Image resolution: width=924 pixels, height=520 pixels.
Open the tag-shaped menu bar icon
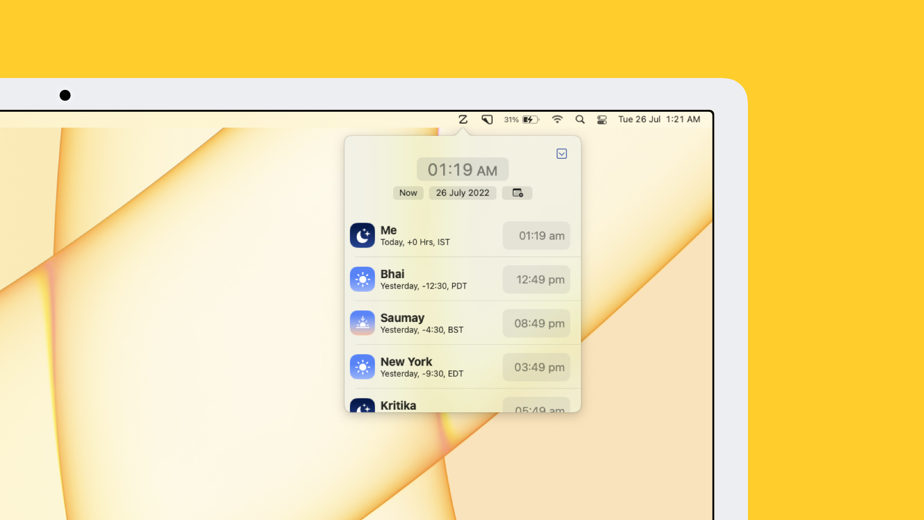tap(487, 120)
